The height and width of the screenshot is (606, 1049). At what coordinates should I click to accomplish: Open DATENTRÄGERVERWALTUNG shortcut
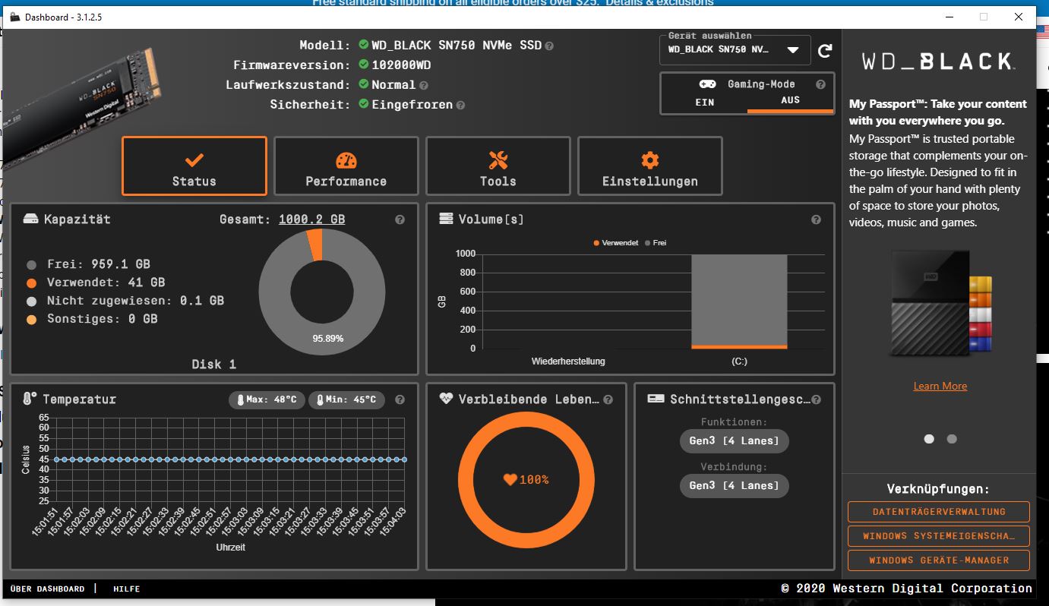pyautogui.click(x=939, y=512)
